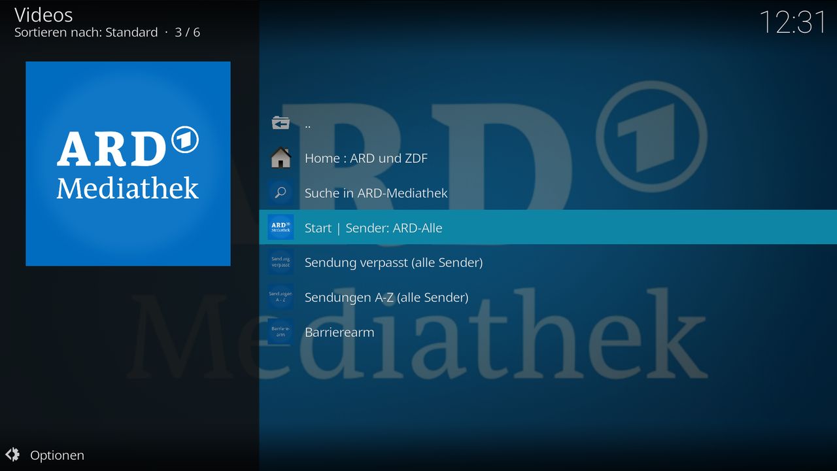This screenshot has width=837, height=471.
Task: Click the house icon for Home
Action: click(x=281, y=158)
